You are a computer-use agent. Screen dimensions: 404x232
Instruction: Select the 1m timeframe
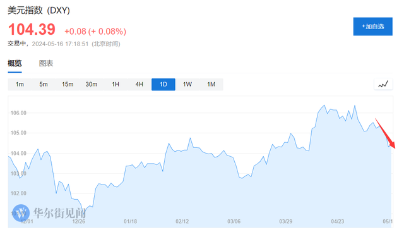point(20,84)
